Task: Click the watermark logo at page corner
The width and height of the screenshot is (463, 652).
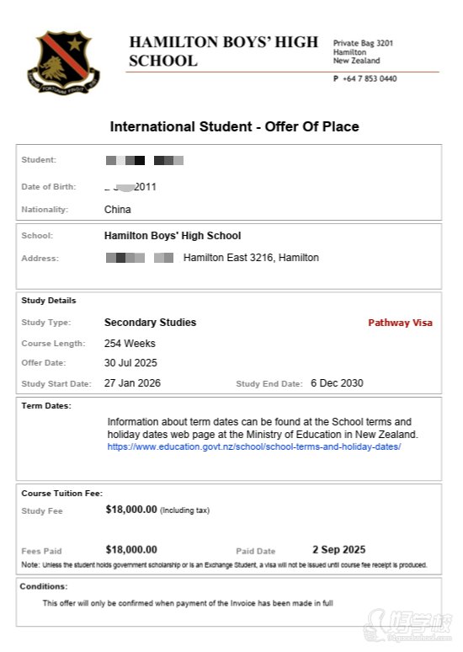Action: (407, 626)
